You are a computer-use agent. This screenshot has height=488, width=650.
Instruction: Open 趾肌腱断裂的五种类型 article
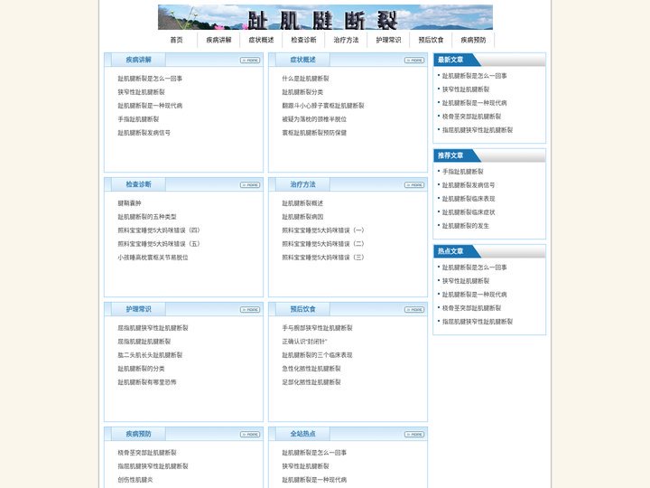147,217
